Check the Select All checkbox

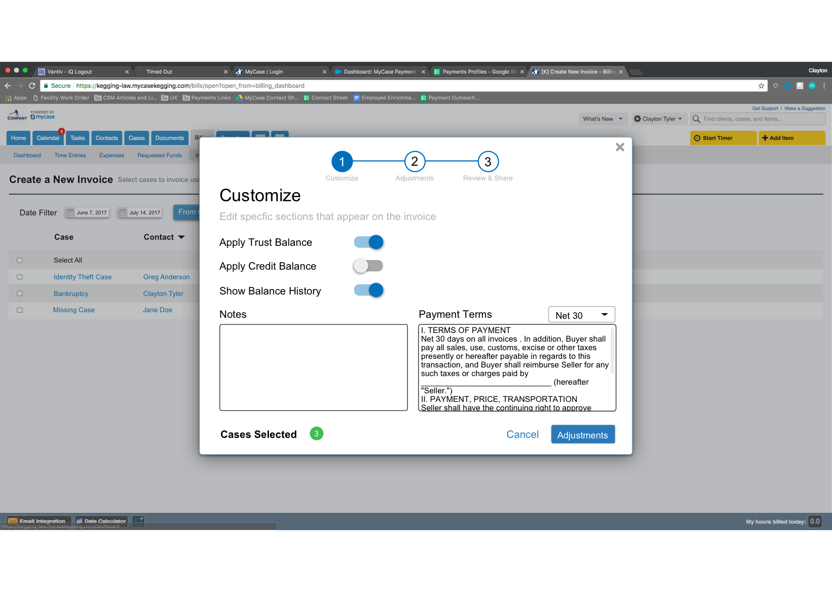pos(20,261)
